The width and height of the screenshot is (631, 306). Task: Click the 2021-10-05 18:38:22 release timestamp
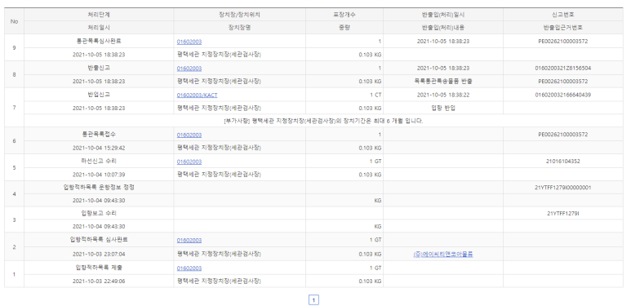click(443, 95)
